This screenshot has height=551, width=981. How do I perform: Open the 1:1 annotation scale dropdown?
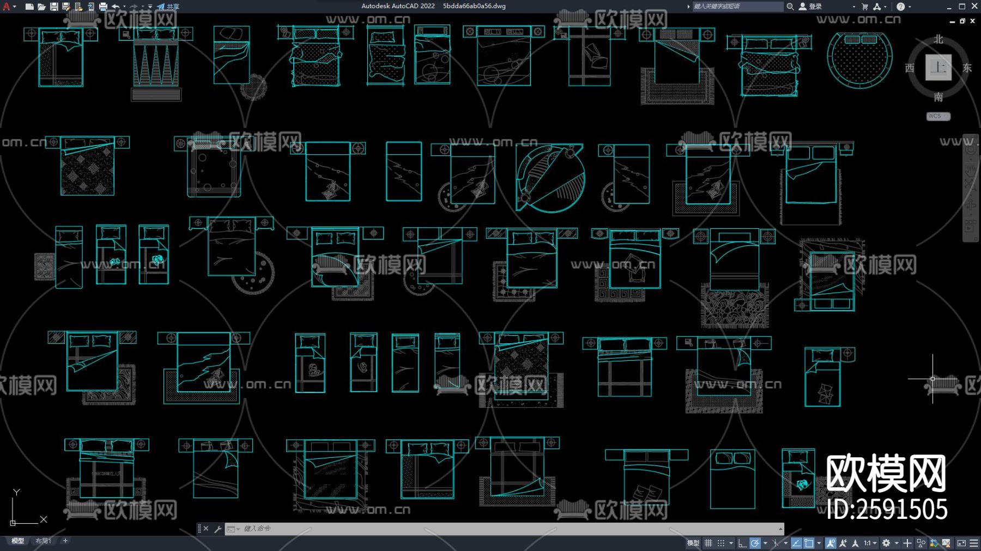[870, 543]
